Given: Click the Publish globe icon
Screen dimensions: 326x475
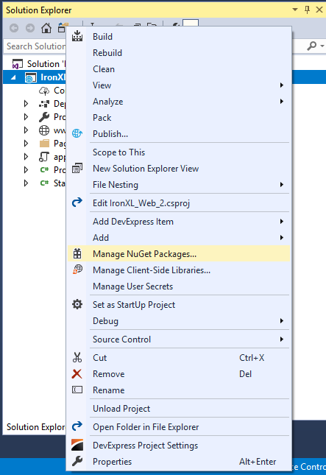Looking at the screenshot, I should [x=77, y=133].
